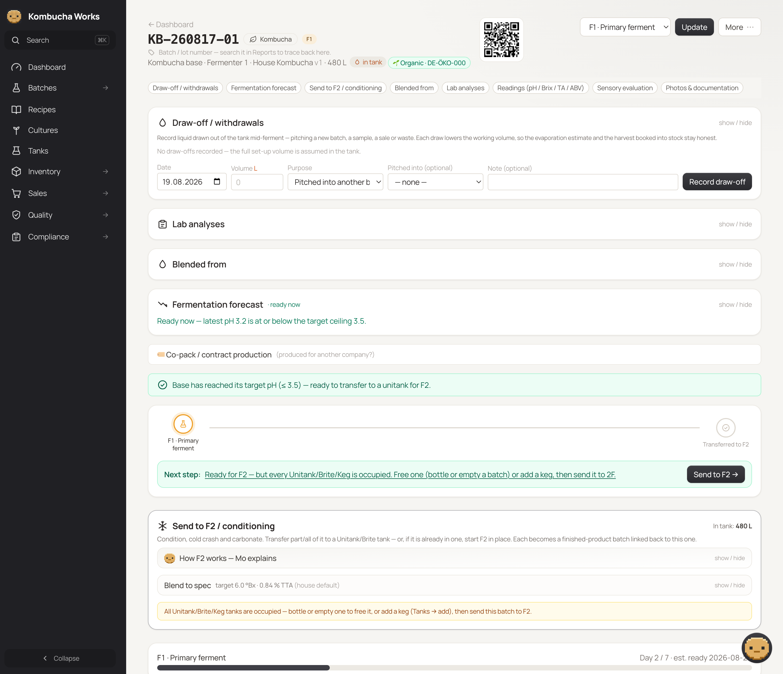Click the Sales cart icon

[16, 194]
